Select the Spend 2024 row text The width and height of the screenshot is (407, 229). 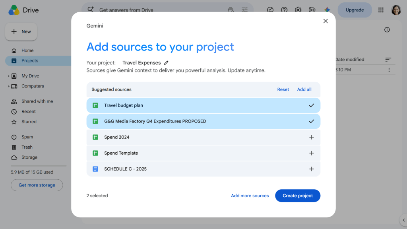[117, 137]
